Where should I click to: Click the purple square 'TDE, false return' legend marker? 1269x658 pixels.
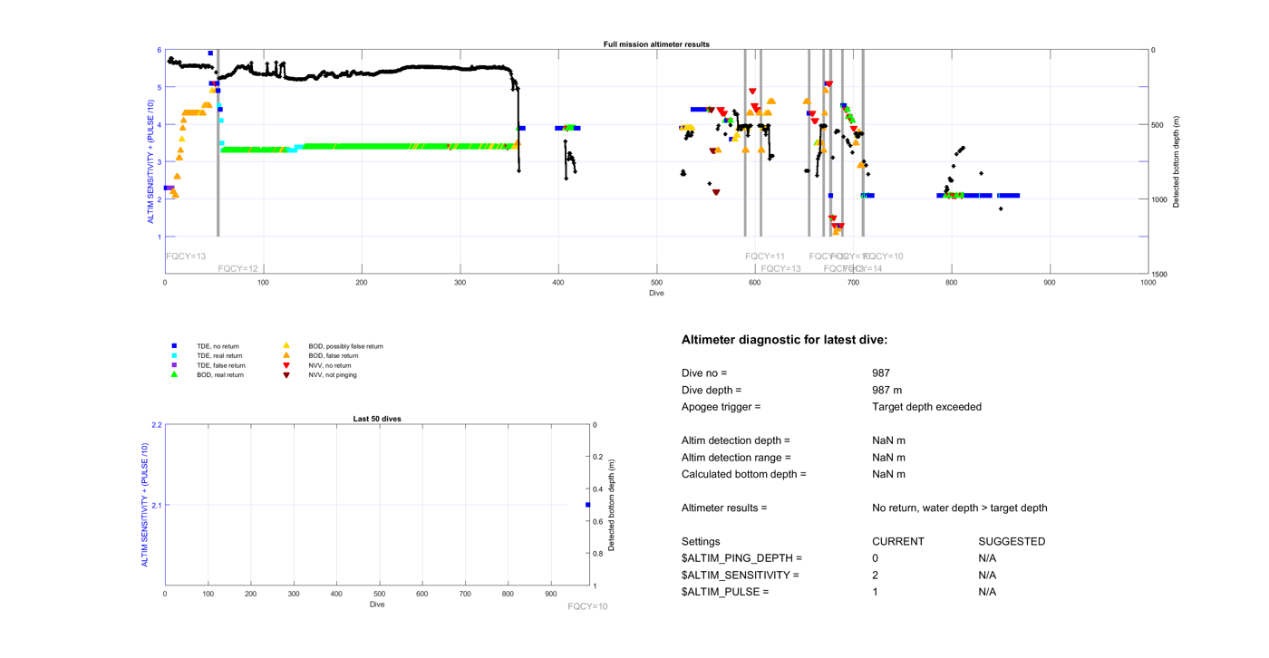pyautogui.click(x=175, y=365)
